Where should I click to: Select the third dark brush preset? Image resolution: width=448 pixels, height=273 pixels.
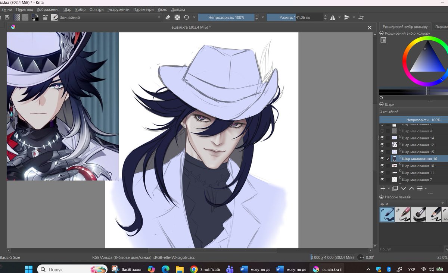click(419, 215)
